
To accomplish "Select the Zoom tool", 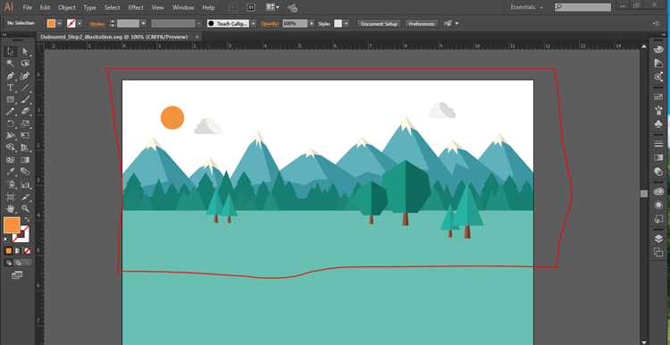I will pyautogui.click(x=25, y=208).
